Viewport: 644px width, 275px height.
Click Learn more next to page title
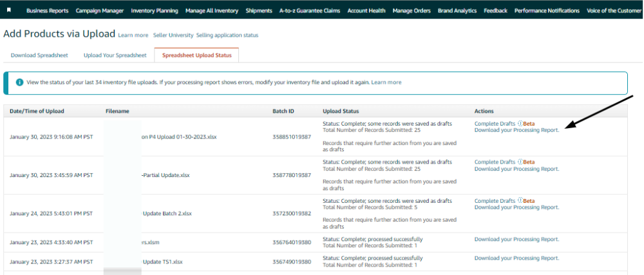[133, 35]
